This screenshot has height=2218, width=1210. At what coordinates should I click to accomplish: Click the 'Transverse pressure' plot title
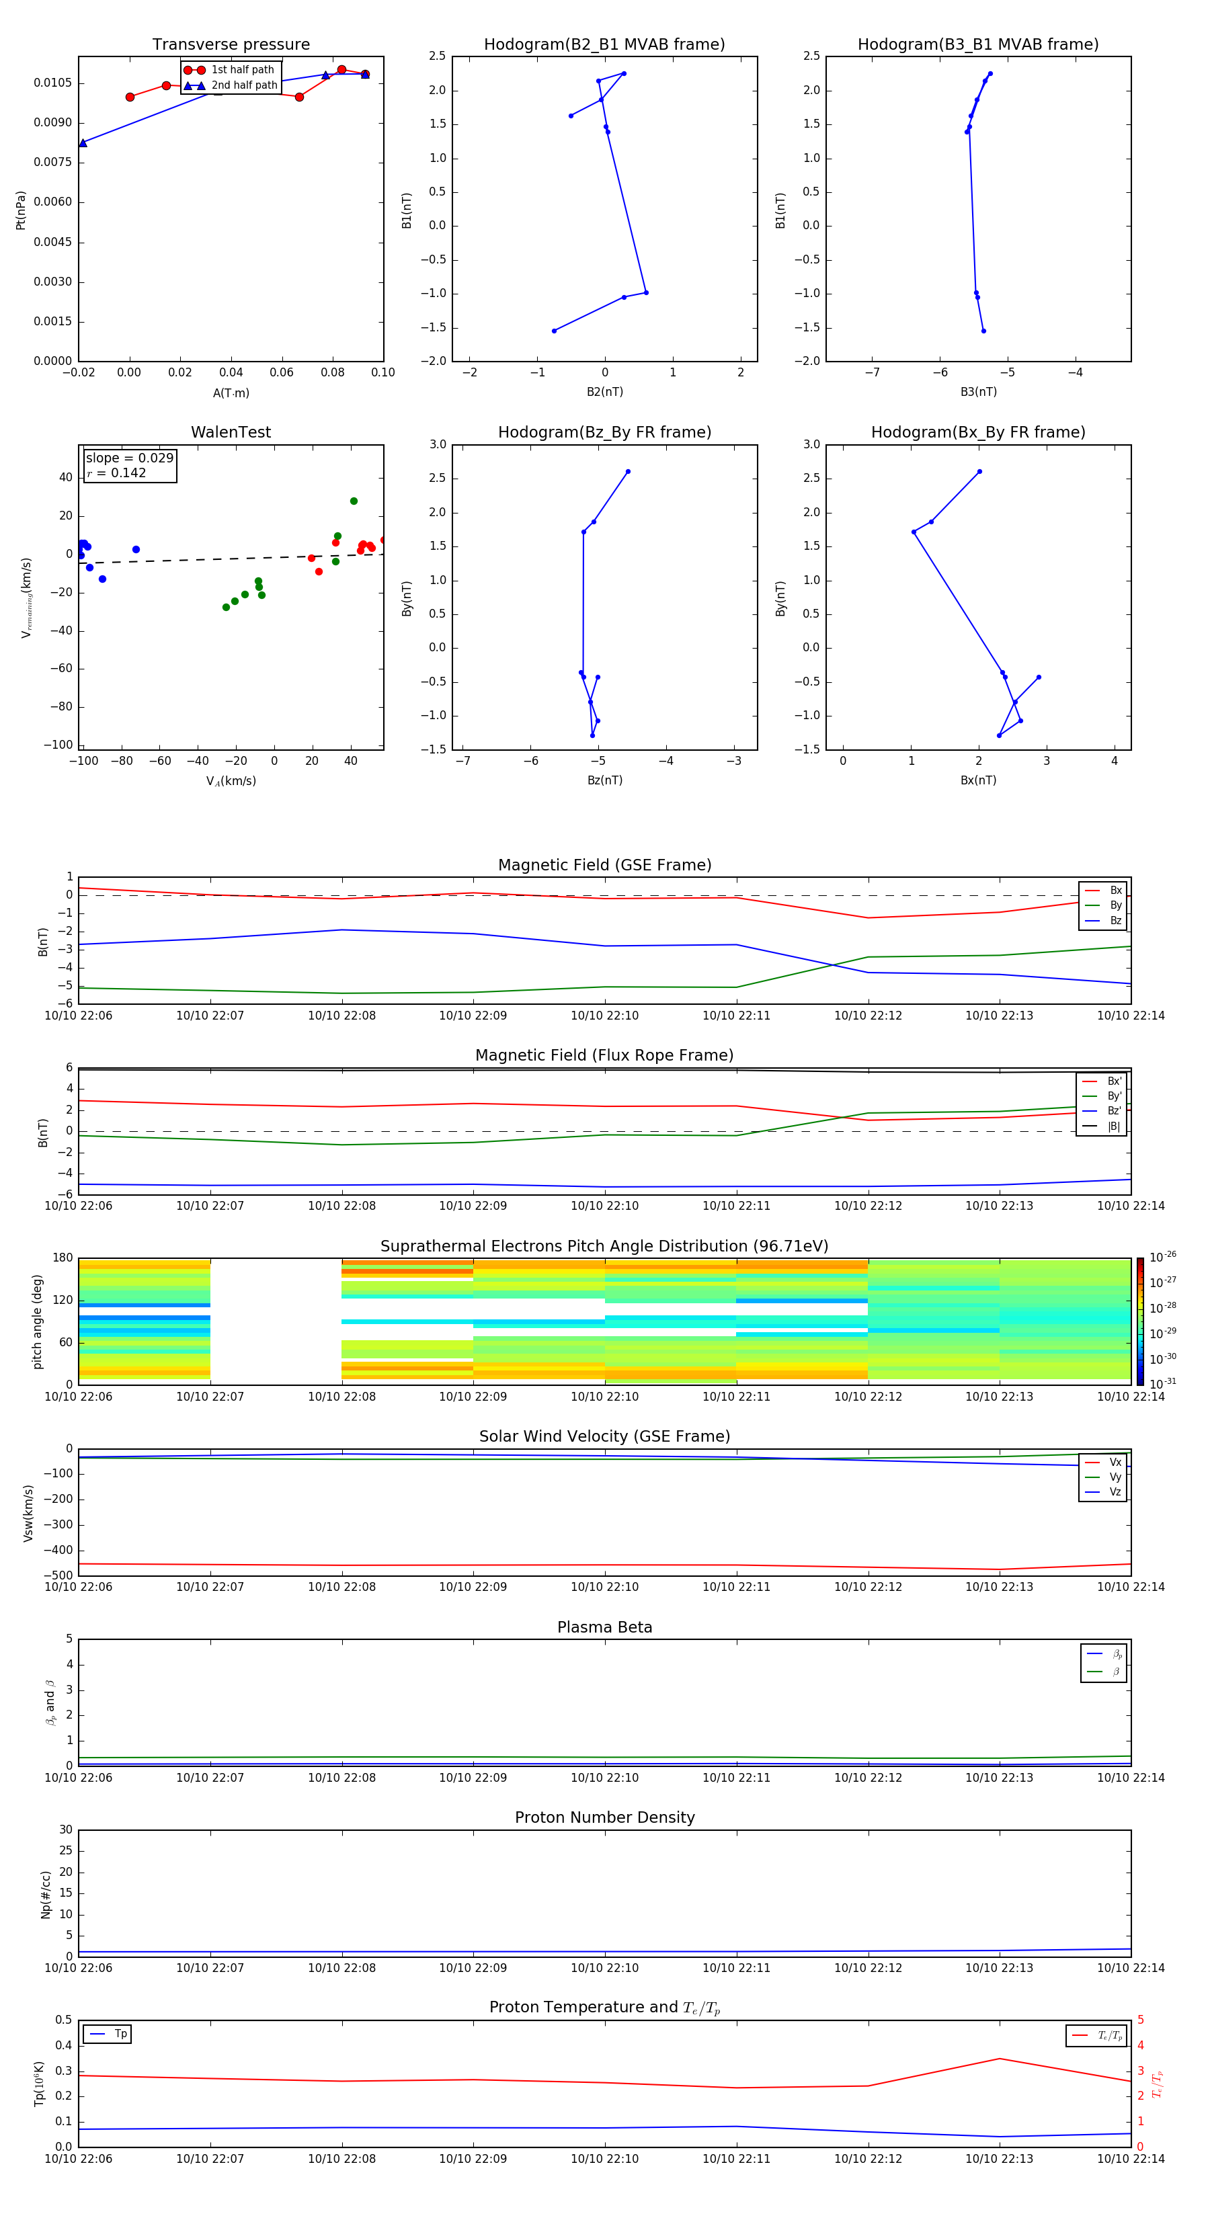(x=231, y=45)
